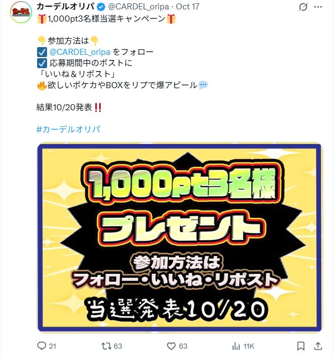Image resolution: width=335 pixels, height=358 pixels.
Task: Click the blue verified badge
Action: pyautogui.click(x=101, y=7)
